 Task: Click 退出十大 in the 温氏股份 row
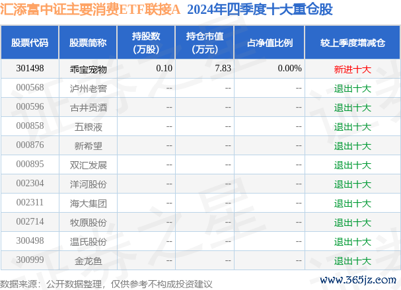[352, 242]
